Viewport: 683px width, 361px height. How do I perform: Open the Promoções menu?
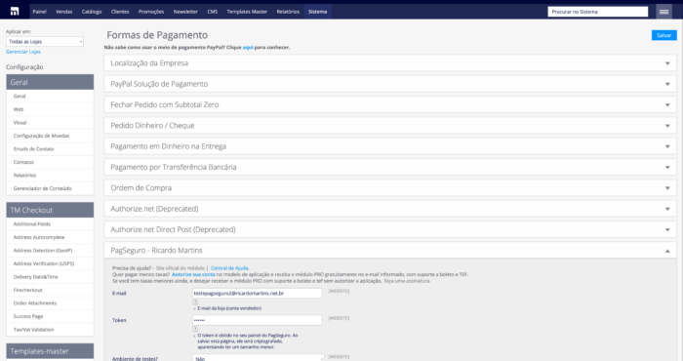click(x=151, y=12)
